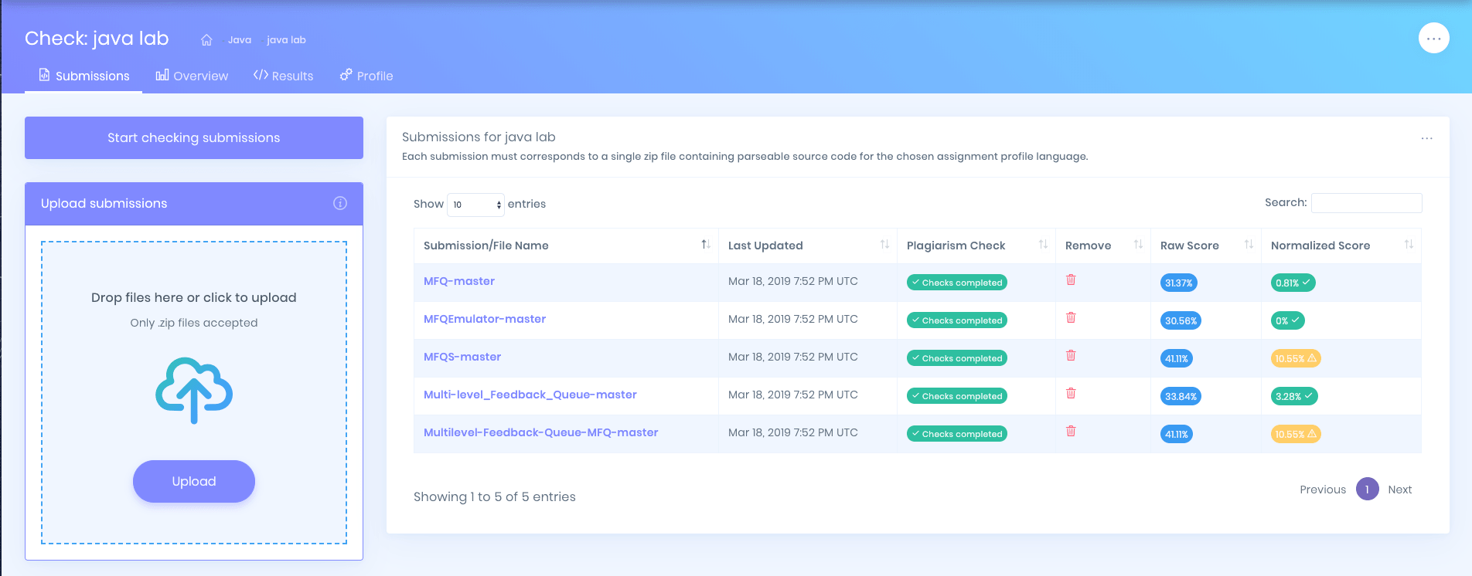Click the home icon in breadcrumb
The width and height of the screenshot is (1472, 576).
click(x=206, y=40)
